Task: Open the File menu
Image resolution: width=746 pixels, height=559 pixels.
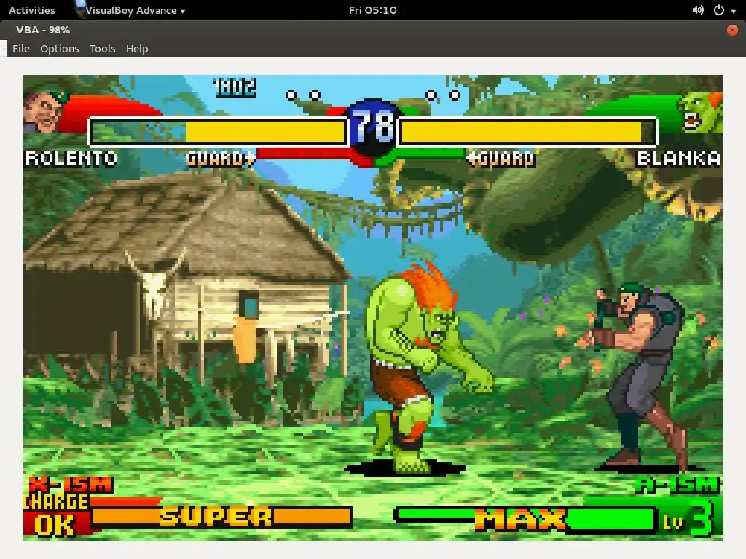Action: point(21,49)
